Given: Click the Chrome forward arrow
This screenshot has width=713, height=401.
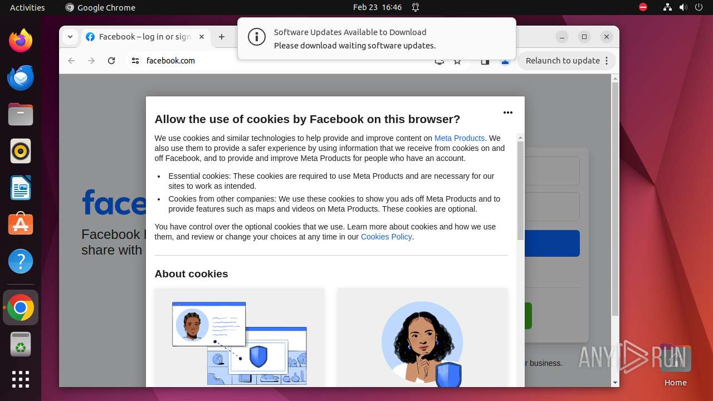Looking at the screenshot, I should (x=91, y=61).
